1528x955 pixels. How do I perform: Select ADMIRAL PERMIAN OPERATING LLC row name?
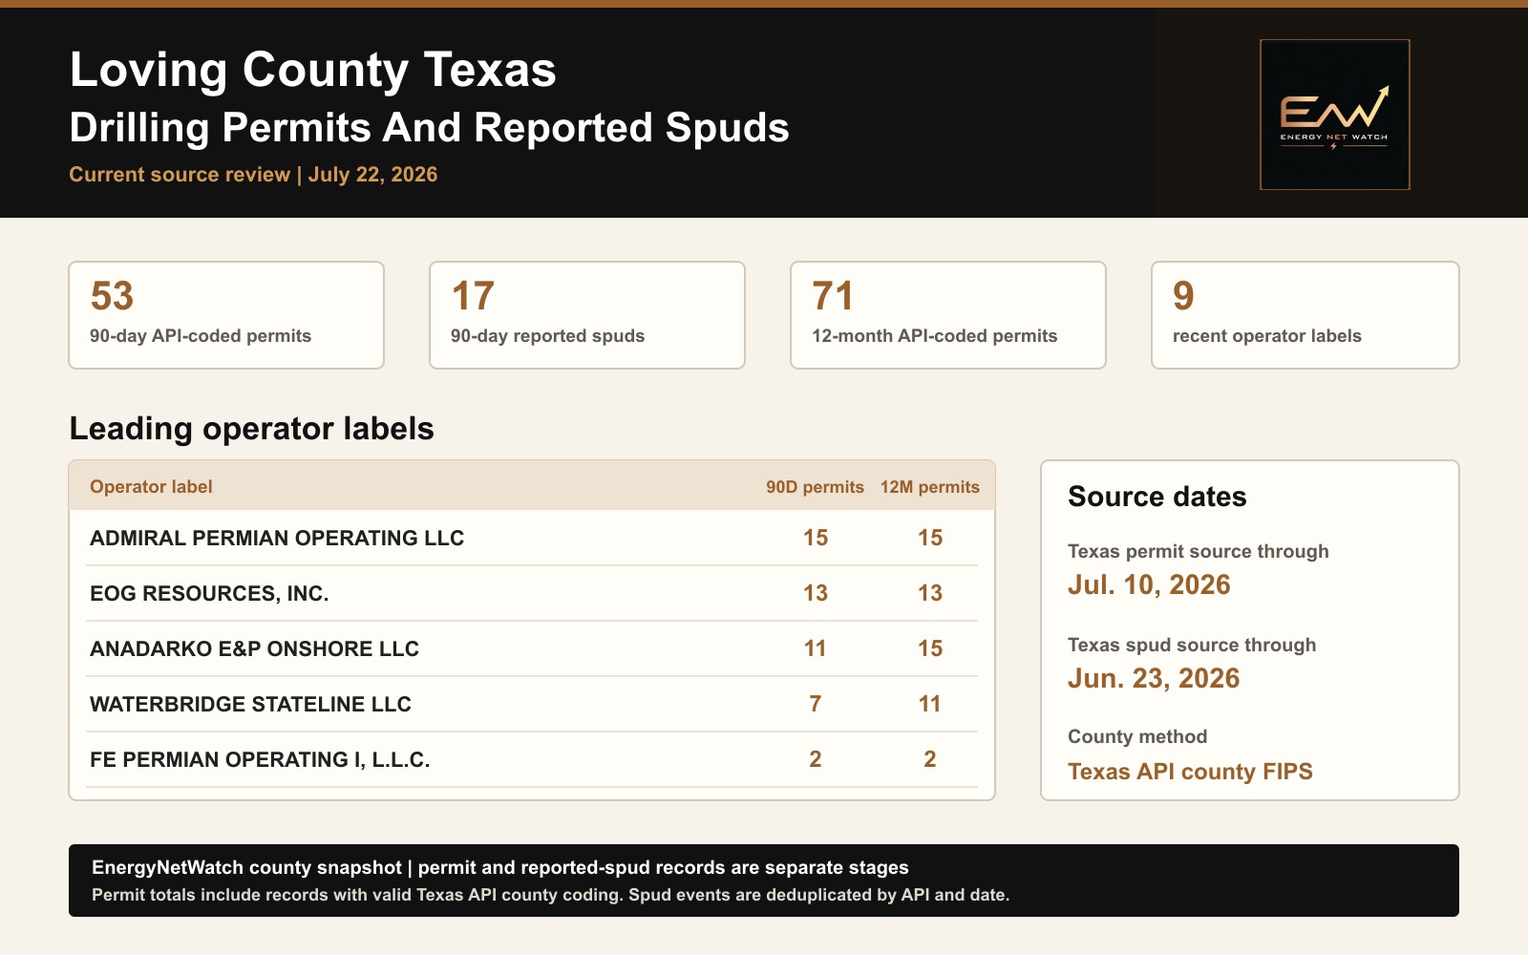pyautogui.click(x=277, y=539)
